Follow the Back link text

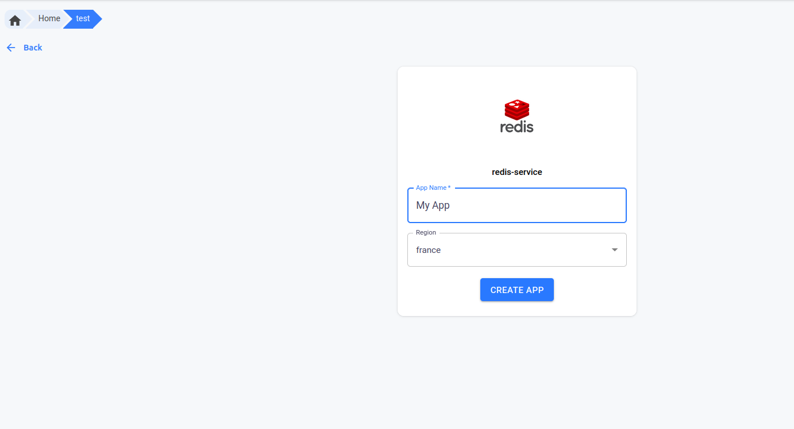[x=33, y=48]
